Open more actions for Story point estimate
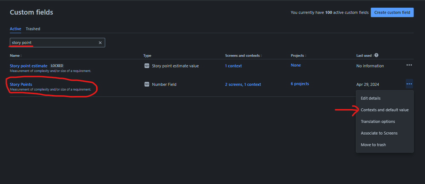The height and width of the screenshot is (184, 425). [409, 65]
